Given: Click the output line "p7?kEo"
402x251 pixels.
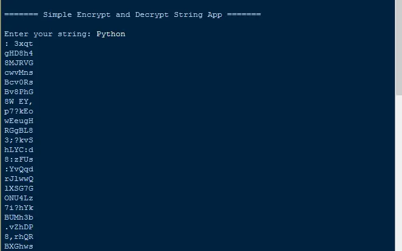Looking at the screenshot, I should (19, 111).
